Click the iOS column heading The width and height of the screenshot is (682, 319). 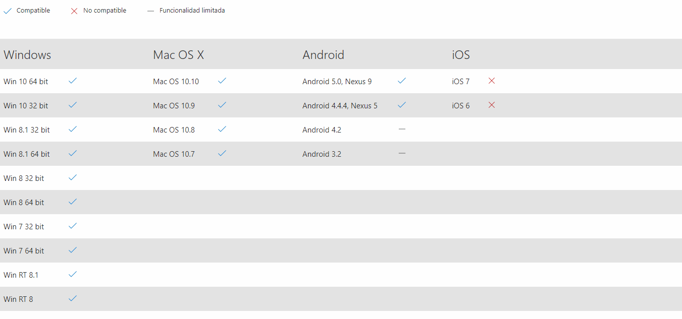click(x=461, y=55)
